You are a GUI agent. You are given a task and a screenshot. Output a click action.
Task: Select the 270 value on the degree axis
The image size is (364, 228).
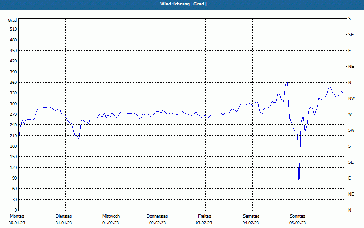(x=14, y=114)
